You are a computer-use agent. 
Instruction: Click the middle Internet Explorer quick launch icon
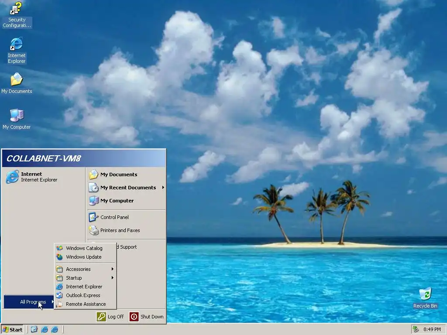tap(45, 329)
